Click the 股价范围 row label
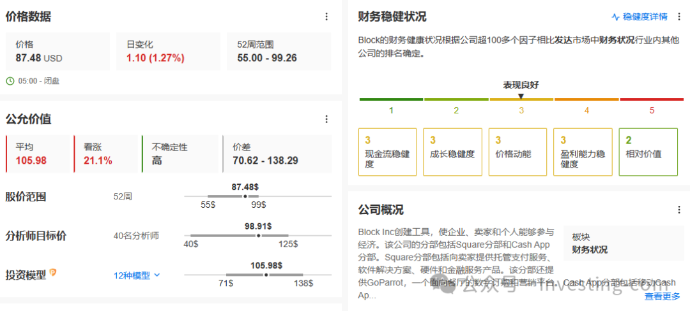This screenshot has width=690, height=311. 26,197
